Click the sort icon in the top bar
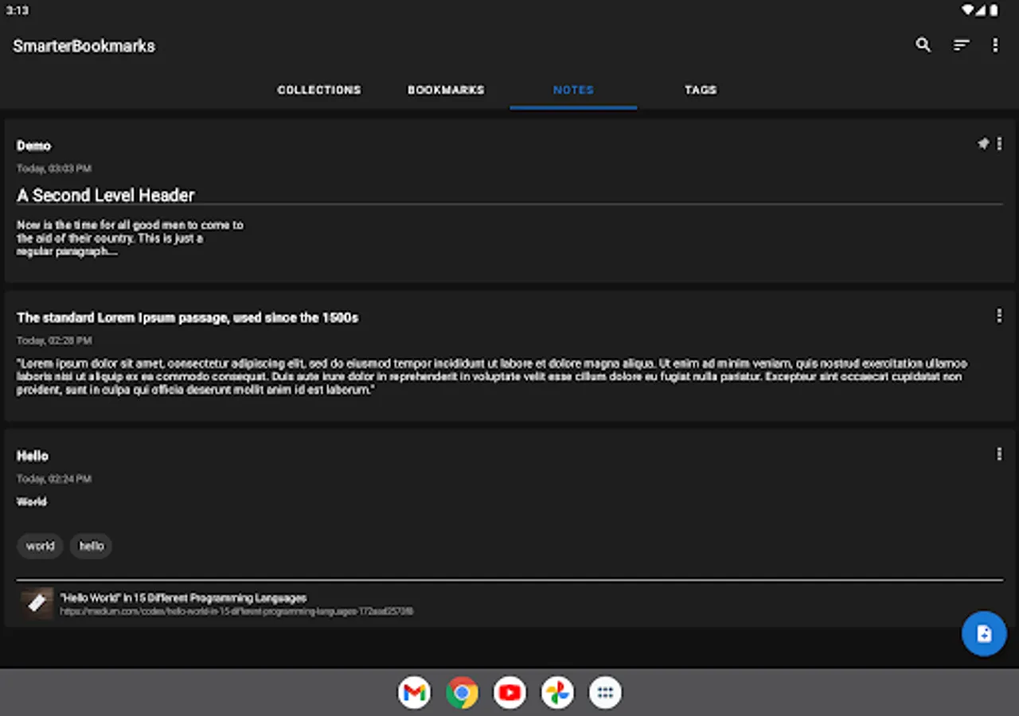 (961, 45)
